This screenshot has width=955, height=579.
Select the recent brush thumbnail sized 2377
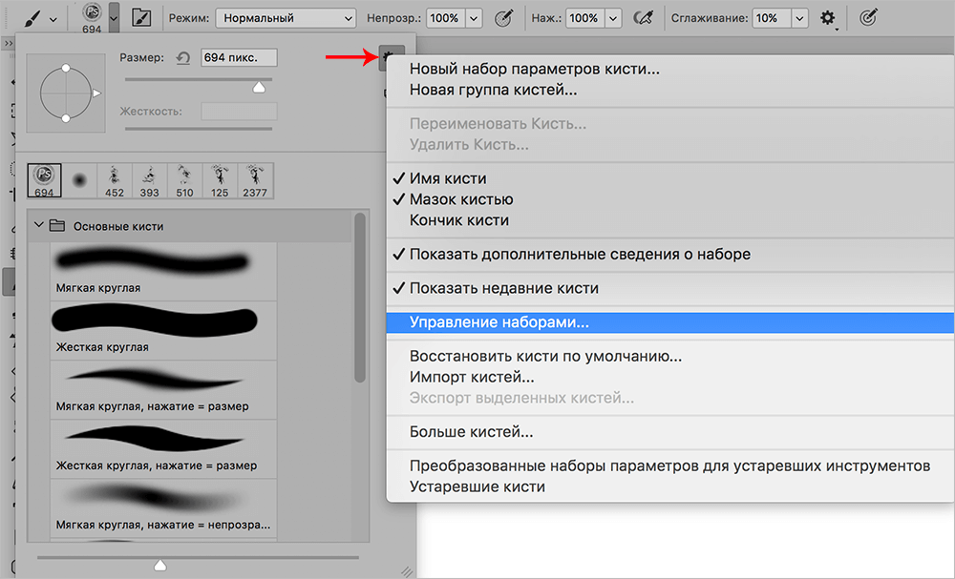pos(256,179)
